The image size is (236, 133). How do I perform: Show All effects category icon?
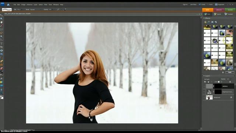click(216, 22)
